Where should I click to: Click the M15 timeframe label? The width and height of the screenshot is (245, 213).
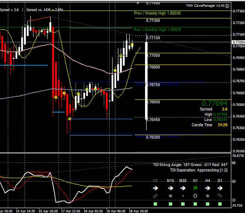click(171, 181)
